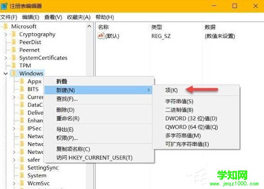Click the tree pane scroll up arrow

(89, 26)
